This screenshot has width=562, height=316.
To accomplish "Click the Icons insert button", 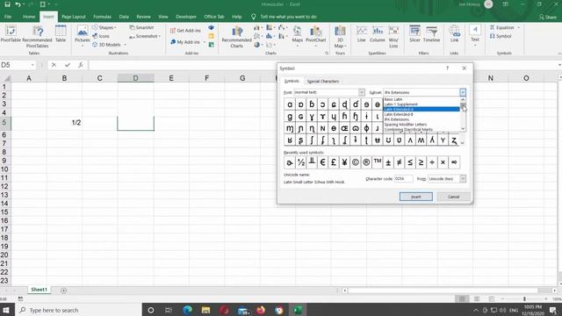I will click(x=101, y=36).
